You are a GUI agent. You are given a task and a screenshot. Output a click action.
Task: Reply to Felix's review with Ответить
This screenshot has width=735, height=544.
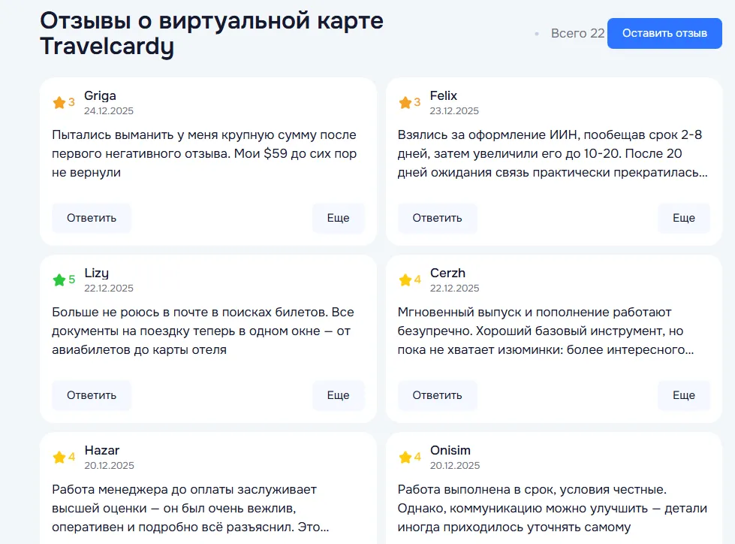pos(438,218)
